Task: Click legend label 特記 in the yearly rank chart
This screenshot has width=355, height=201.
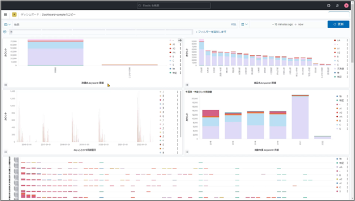Action: point(341,100)
